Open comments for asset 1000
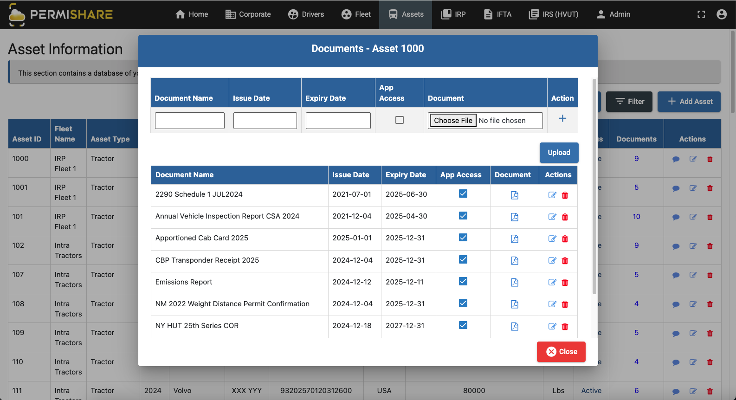Image resolution: width=736 pixels, height=400 pixels. (x=676, y=159)
